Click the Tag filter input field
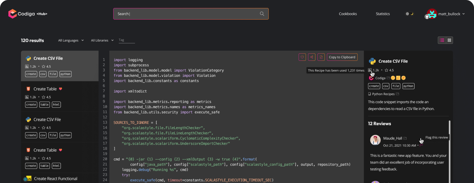This screenshot has width=474, height=183. pos(127,40)
